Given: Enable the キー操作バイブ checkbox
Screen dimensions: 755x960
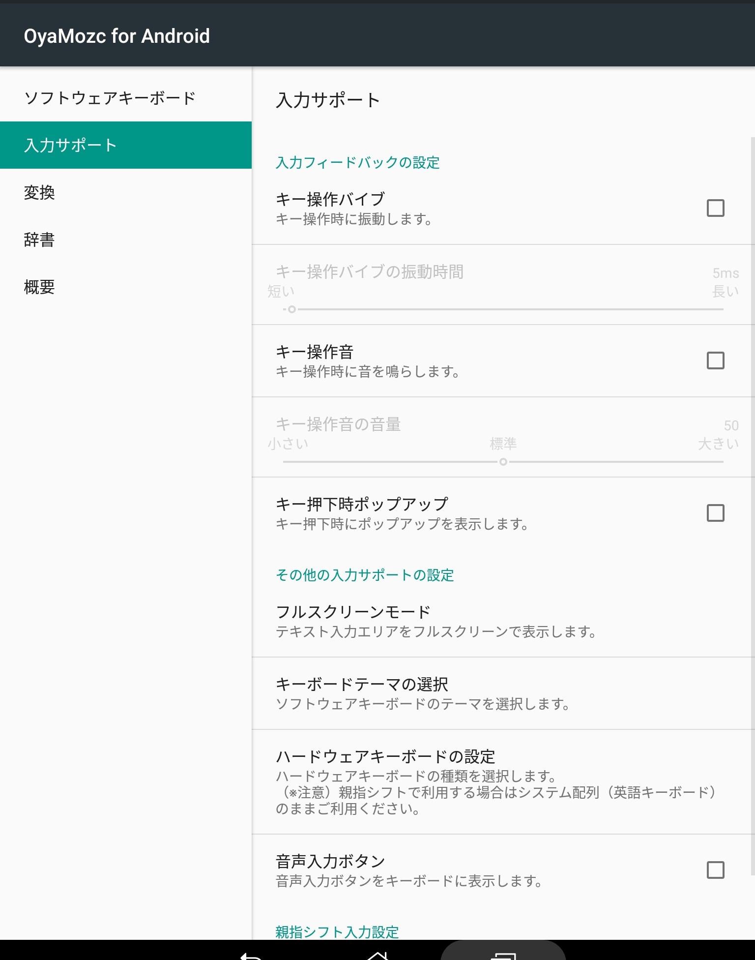Looking at the screenshot, I should click(715, 208).
